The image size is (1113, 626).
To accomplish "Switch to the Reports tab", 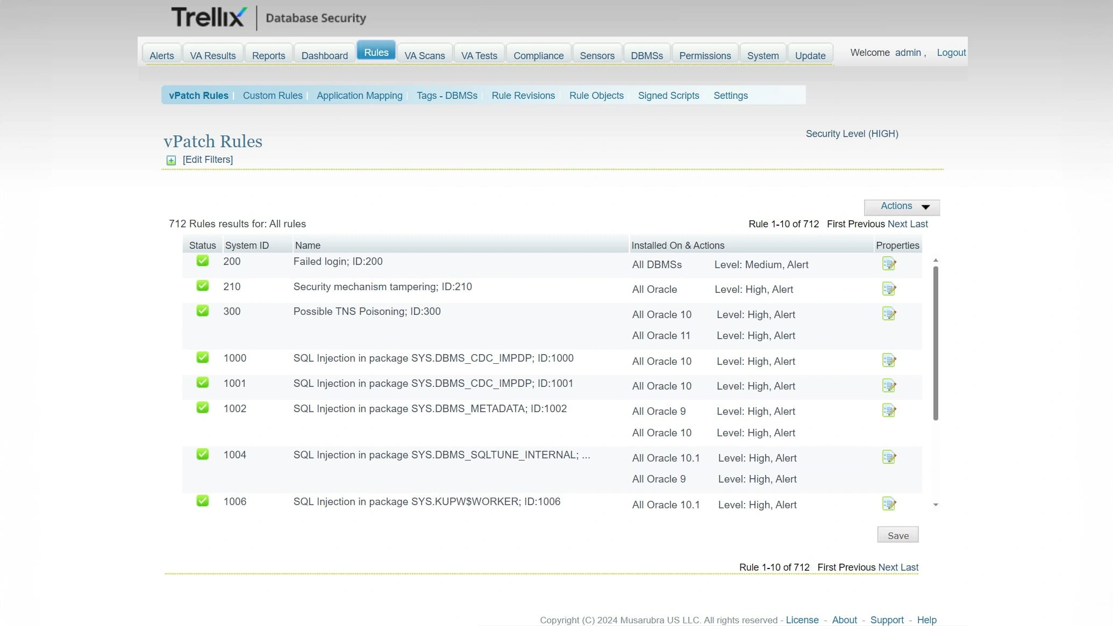I will click(268, 55).
